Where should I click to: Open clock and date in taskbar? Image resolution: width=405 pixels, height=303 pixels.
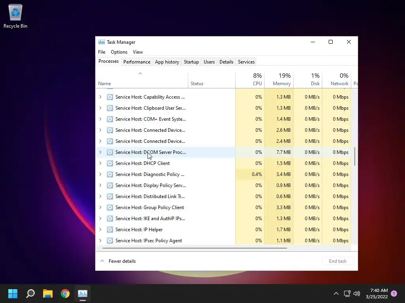click(377, 294)
